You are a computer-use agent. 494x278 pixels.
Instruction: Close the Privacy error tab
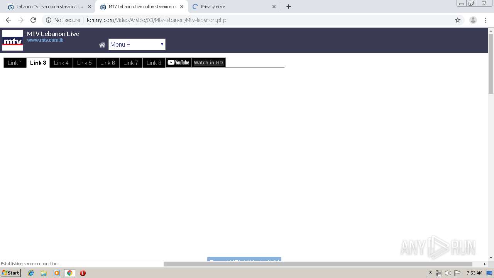click(274, 7)
